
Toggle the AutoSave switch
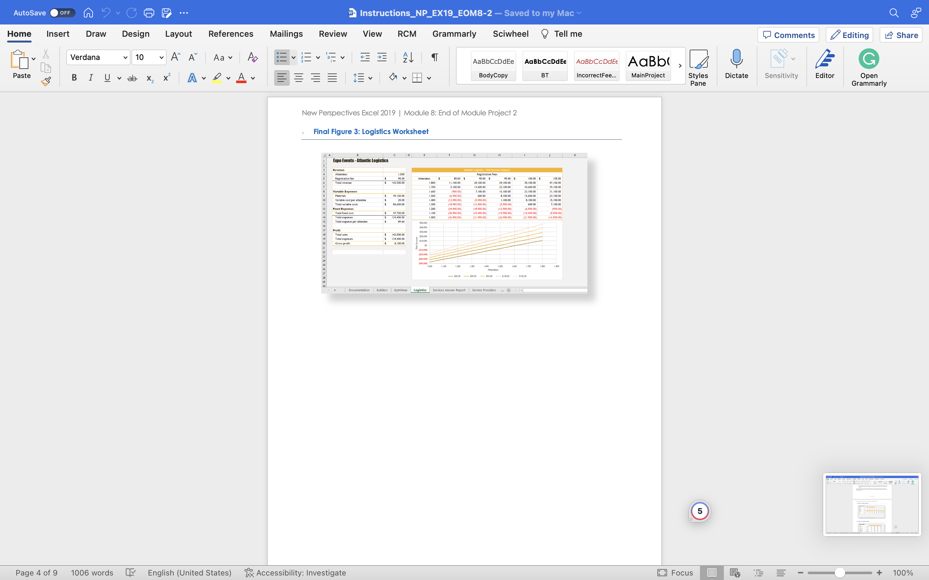62,13
